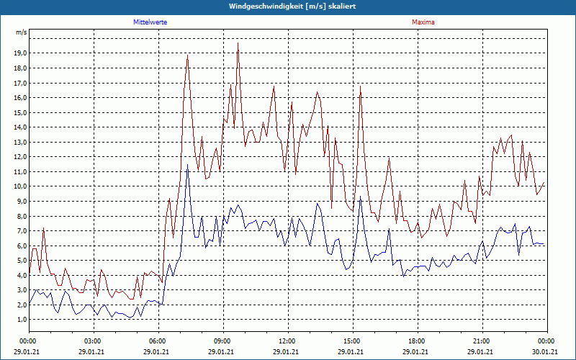Click the 12,0 y-axis value
Image resolution: width=576 pixels, height=360 pixels.
20,157
